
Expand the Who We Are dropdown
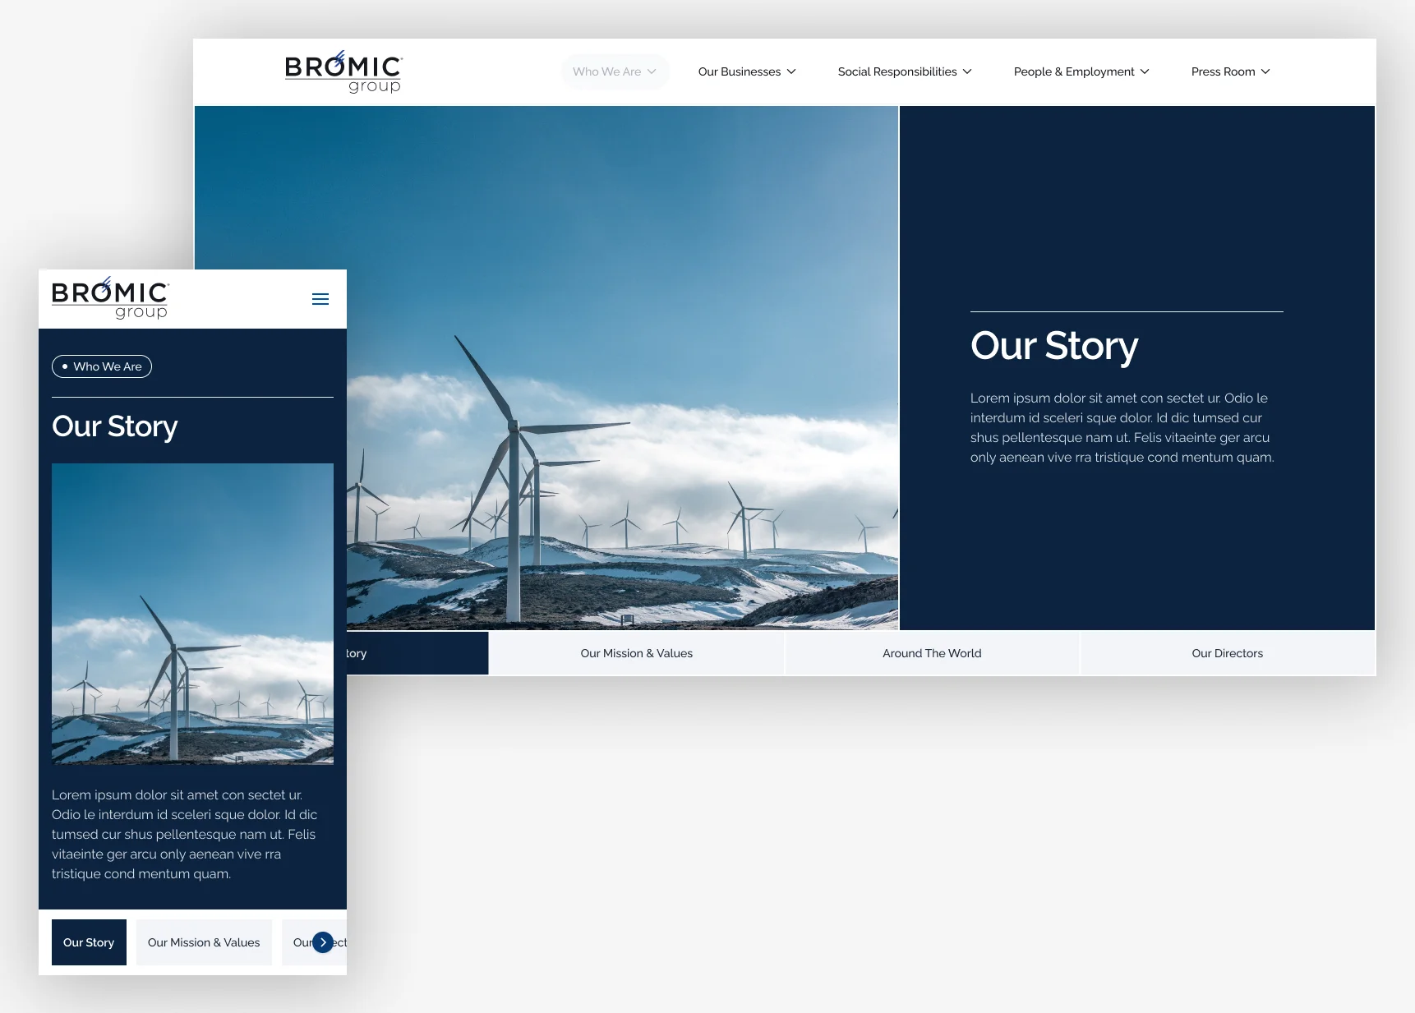coord(615,71)
